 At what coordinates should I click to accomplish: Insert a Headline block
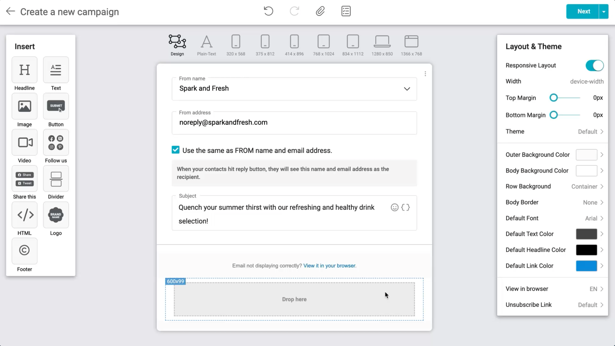point(24,70)
